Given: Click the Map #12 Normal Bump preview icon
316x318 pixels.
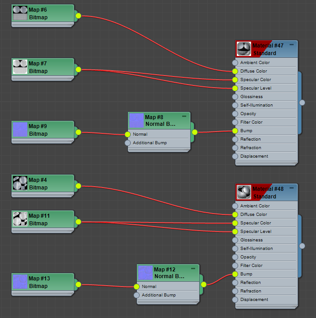Looking at the screenshot, I should (x=145, y=273).
